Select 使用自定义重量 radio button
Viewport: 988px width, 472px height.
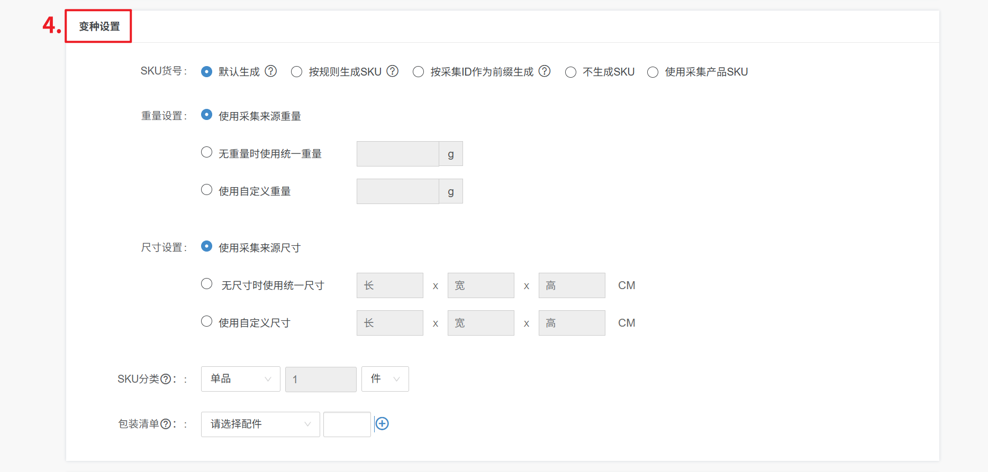pos(207,190)
